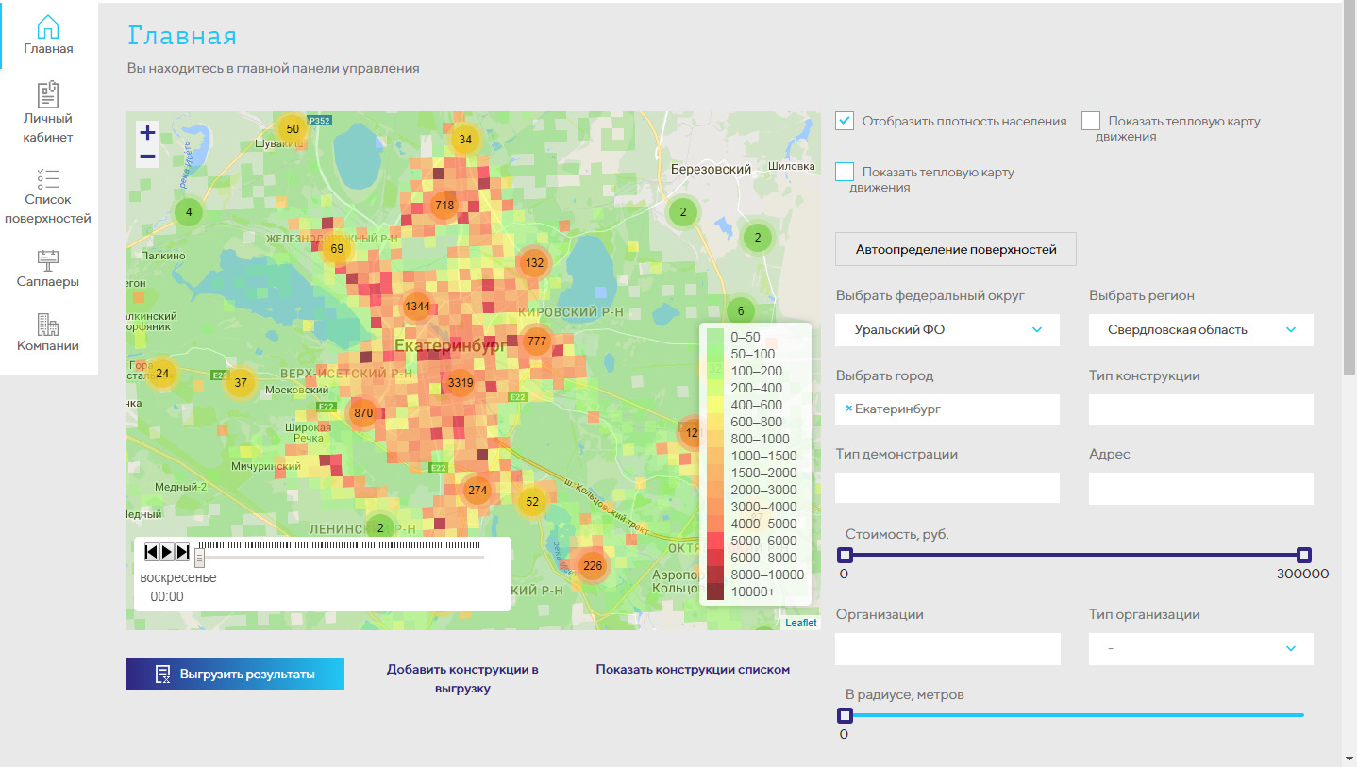Click the 34 cluster marker
This screenshot has height=767, width=1357.
point(465,140)
